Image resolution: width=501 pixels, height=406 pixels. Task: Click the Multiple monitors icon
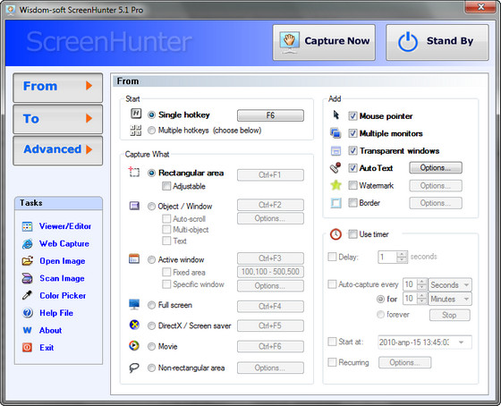(335, 133)
